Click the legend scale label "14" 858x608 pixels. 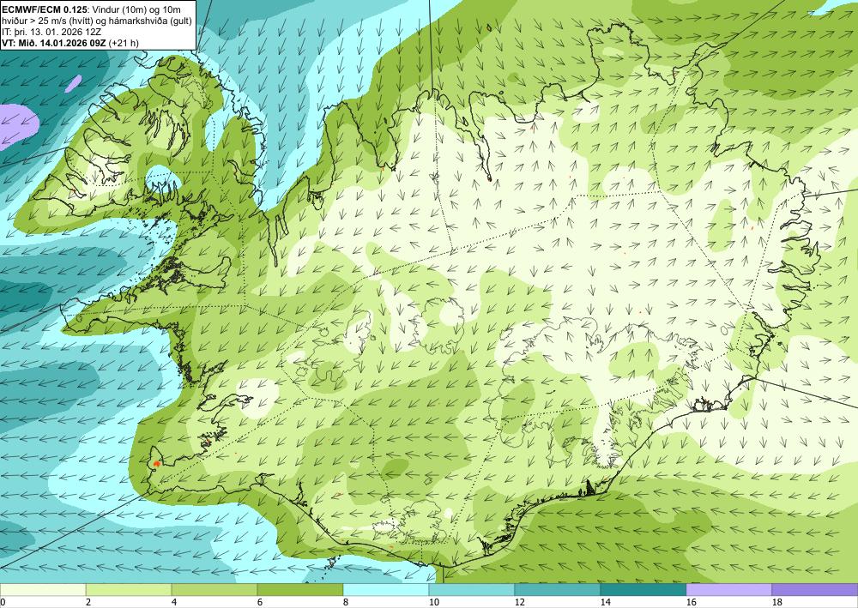coord(605,602)
